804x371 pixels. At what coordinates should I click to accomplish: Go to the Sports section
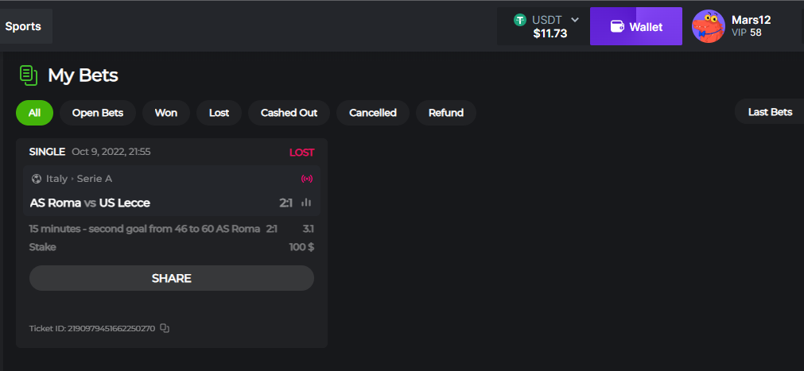[23, 26]
